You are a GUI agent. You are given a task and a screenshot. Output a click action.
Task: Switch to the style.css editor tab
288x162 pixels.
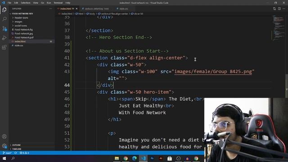tap(123, 9)
